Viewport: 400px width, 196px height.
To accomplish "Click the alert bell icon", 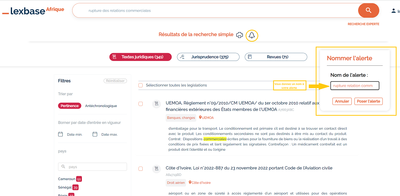I will pyautogui.click(x=252, y=35).
